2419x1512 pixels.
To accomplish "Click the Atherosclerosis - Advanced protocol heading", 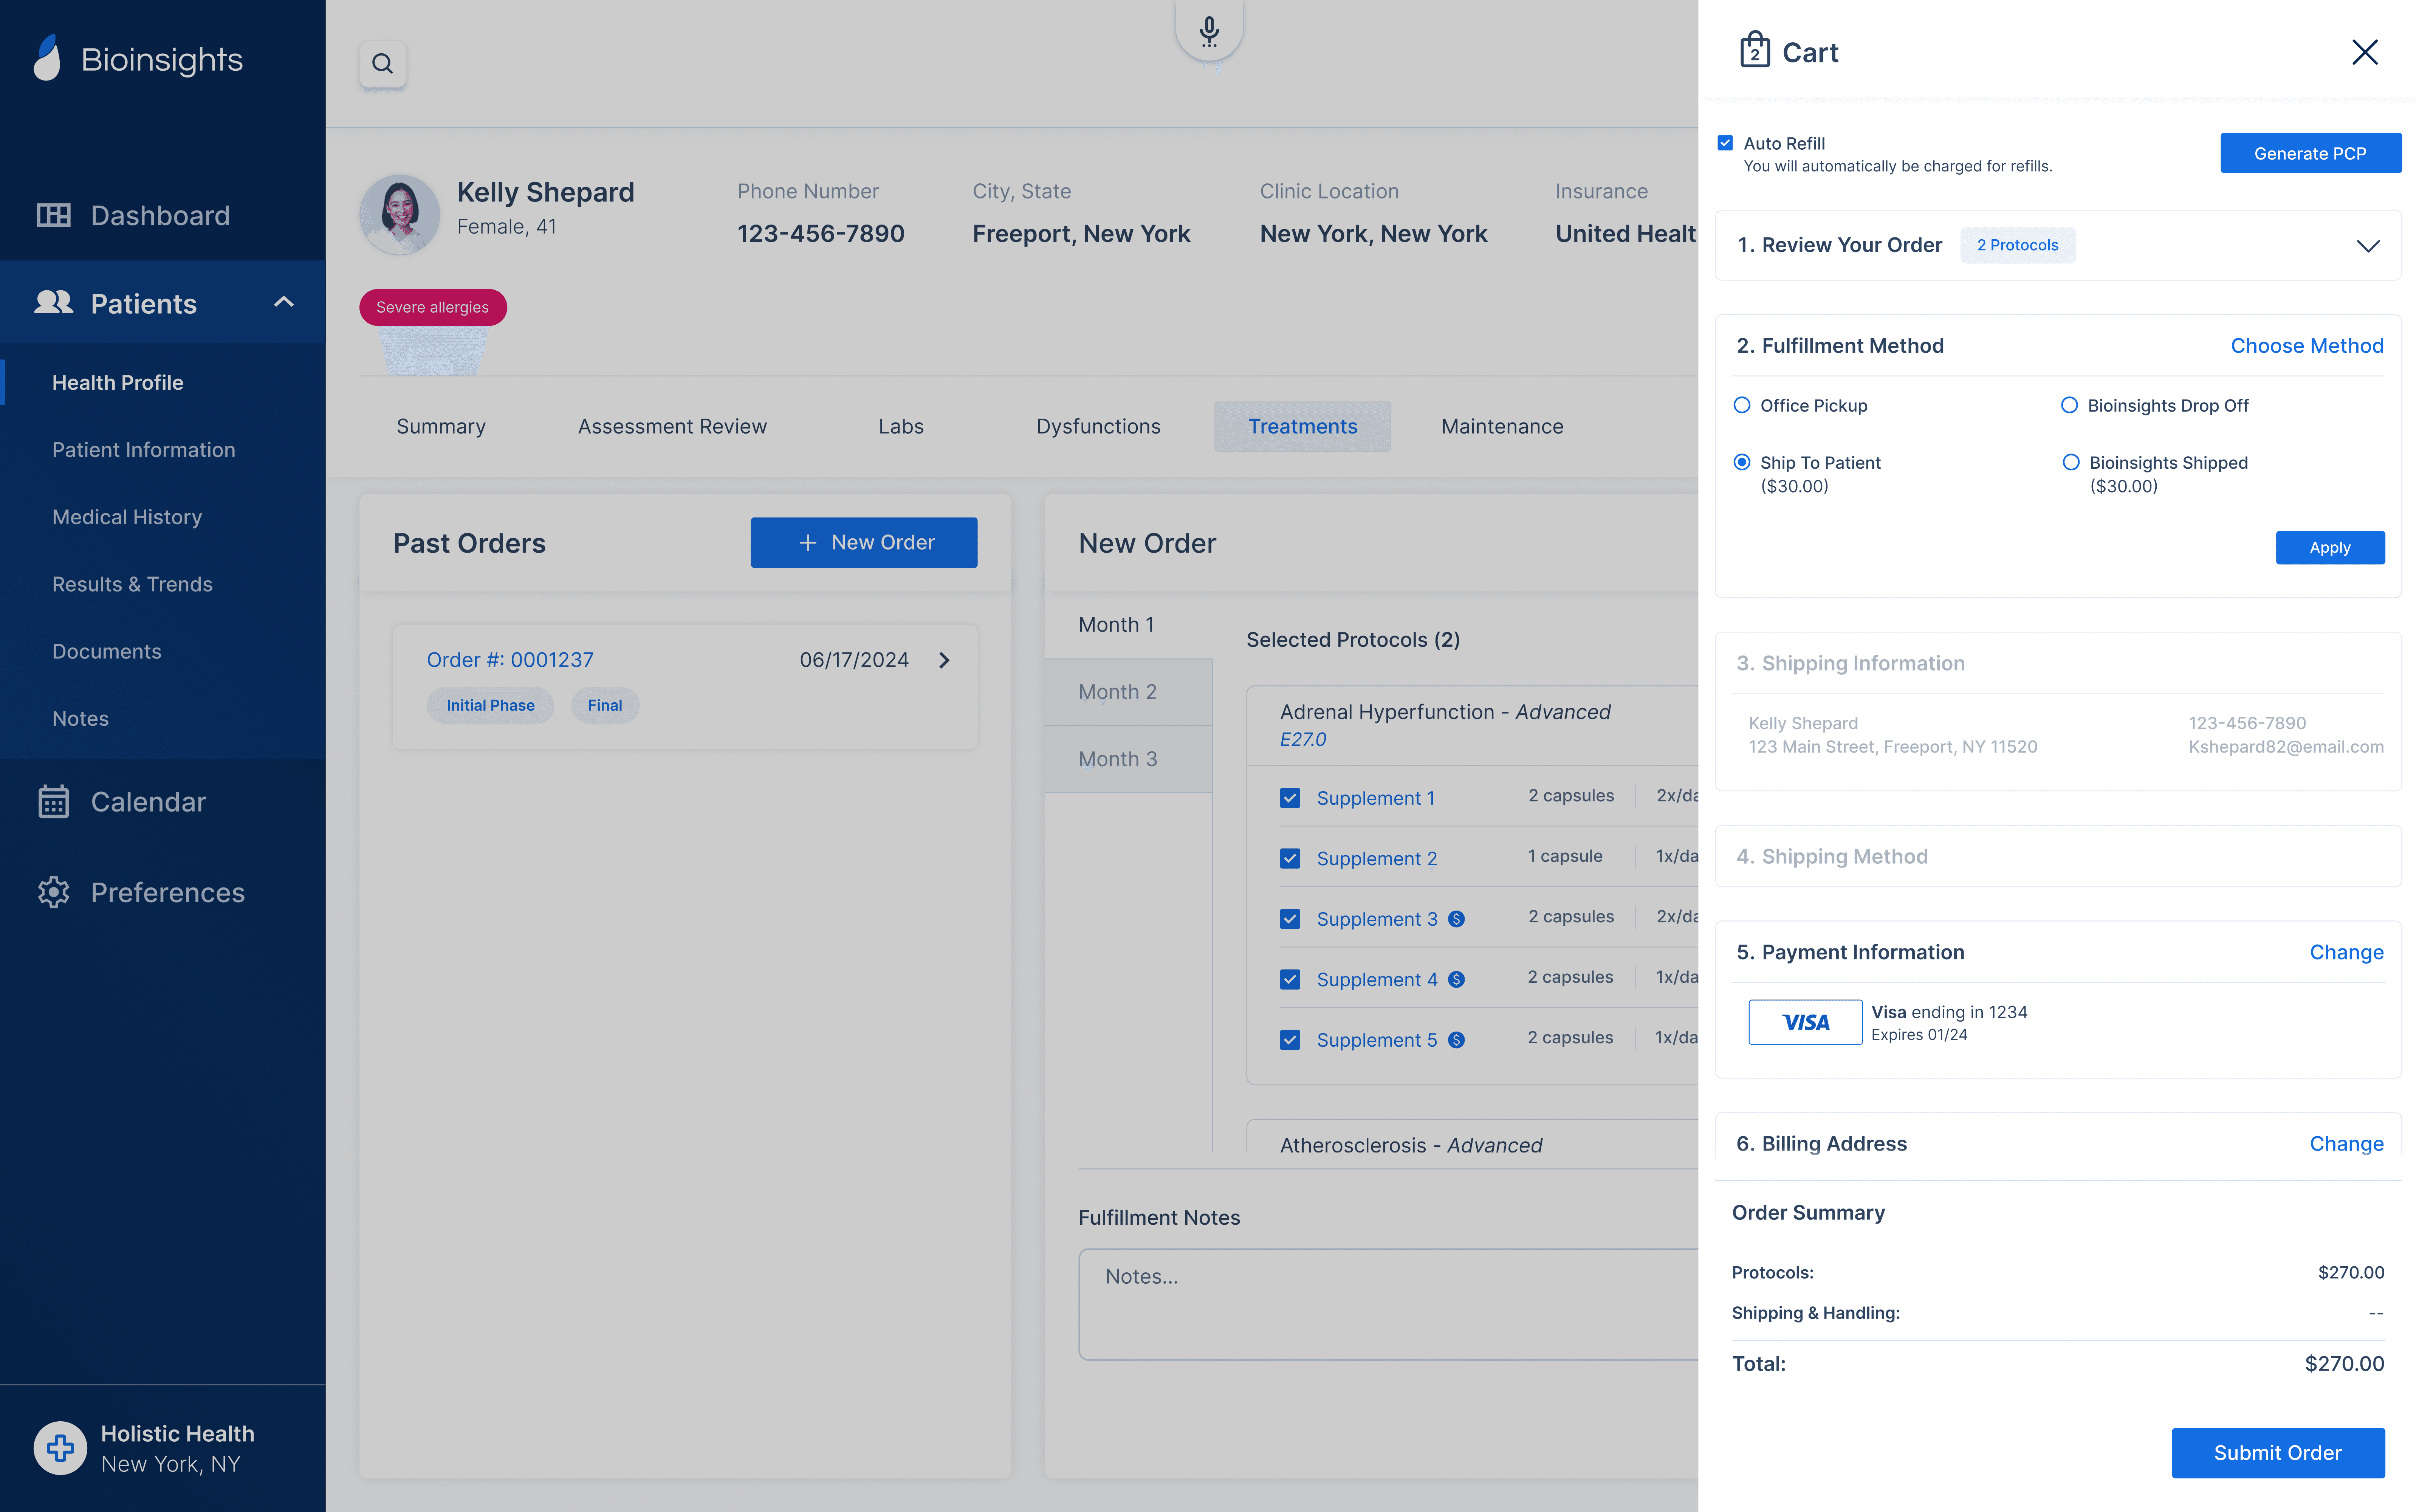I will (1411, 1146).
